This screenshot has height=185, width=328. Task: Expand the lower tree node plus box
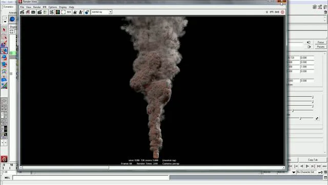tap(11, 73)
